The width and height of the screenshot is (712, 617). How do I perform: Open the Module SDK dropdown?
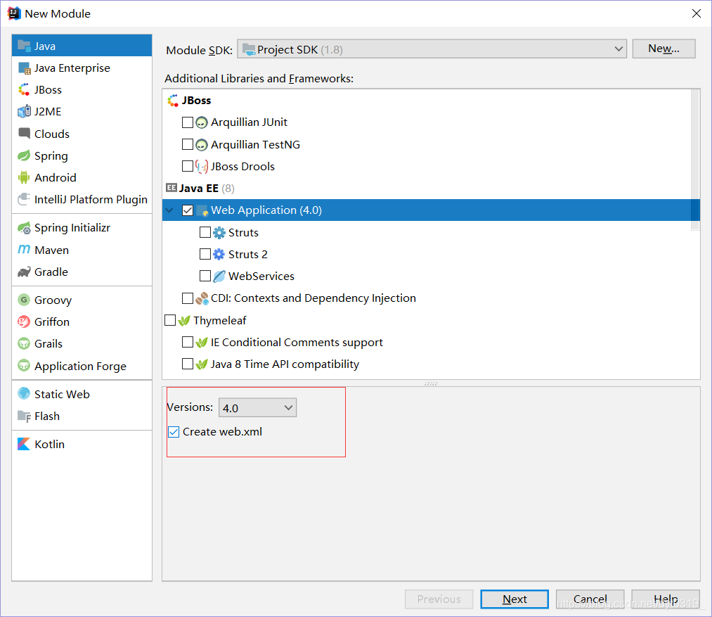pos(432,49)
